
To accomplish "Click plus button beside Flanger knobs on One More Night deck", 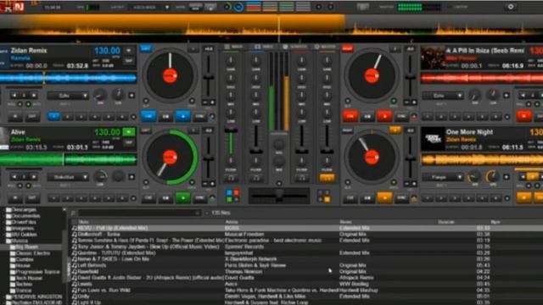I will pos(506,177).
